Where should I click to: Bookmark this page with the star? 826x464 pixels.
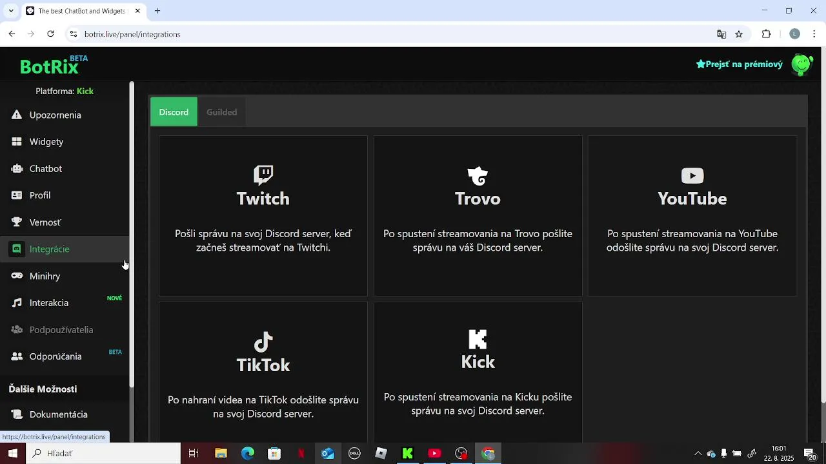point(739,34)
